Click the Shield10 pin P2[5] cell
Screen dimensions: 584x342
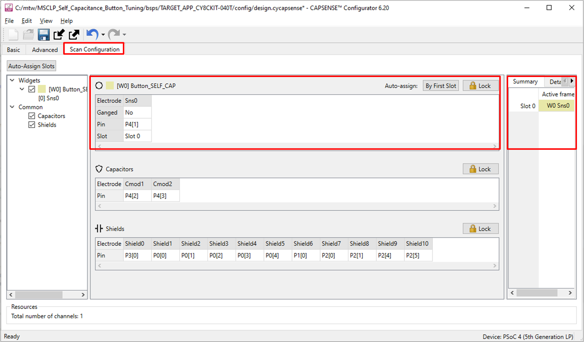point(418,256)
